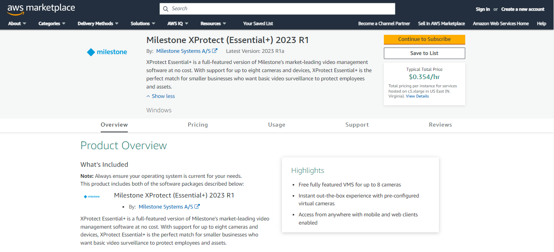
Task: Click the Continue to Subscribe button
Action: pos(424,40)
